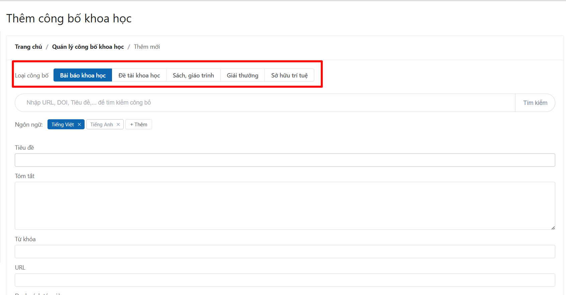Choose the Sở hữu trí tuệ tab
The image size is (566, 295).
tap(289, 76)
